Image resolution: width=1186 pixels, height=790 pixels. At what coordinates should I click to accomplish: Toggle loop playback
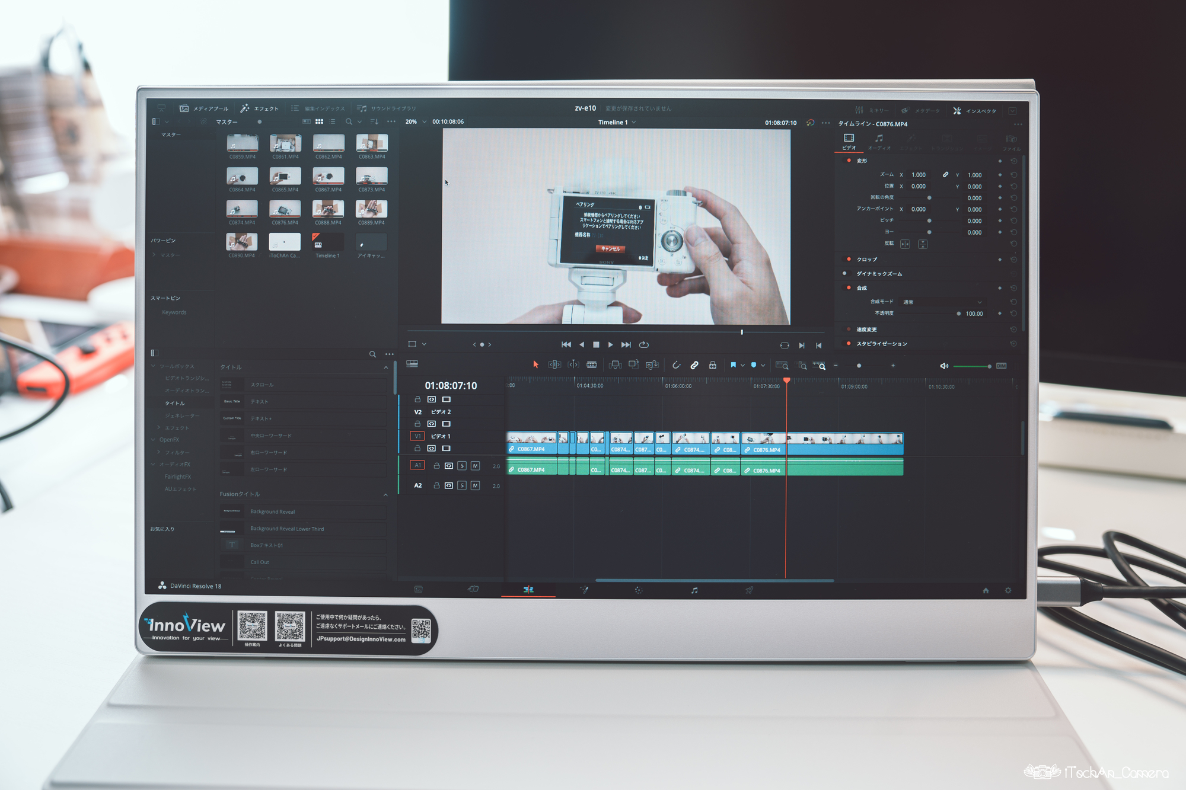click(644, 344)
